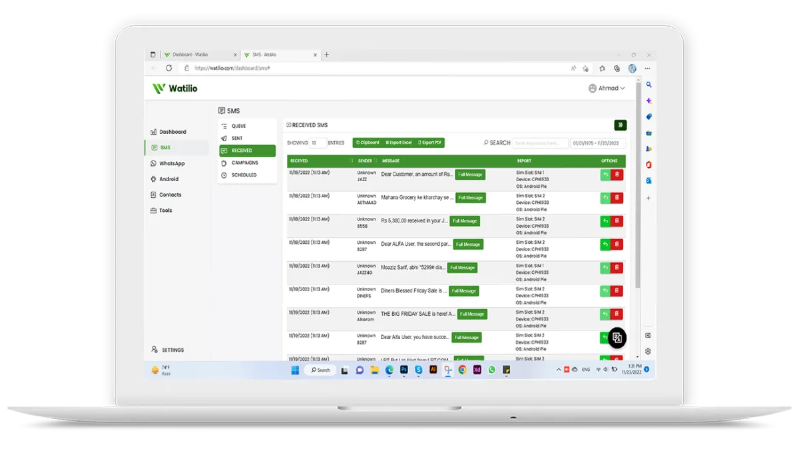Open Full Message for Alkaram row
Image resolution: width=799 pixels, height=449 pixels.
(472, 314)
